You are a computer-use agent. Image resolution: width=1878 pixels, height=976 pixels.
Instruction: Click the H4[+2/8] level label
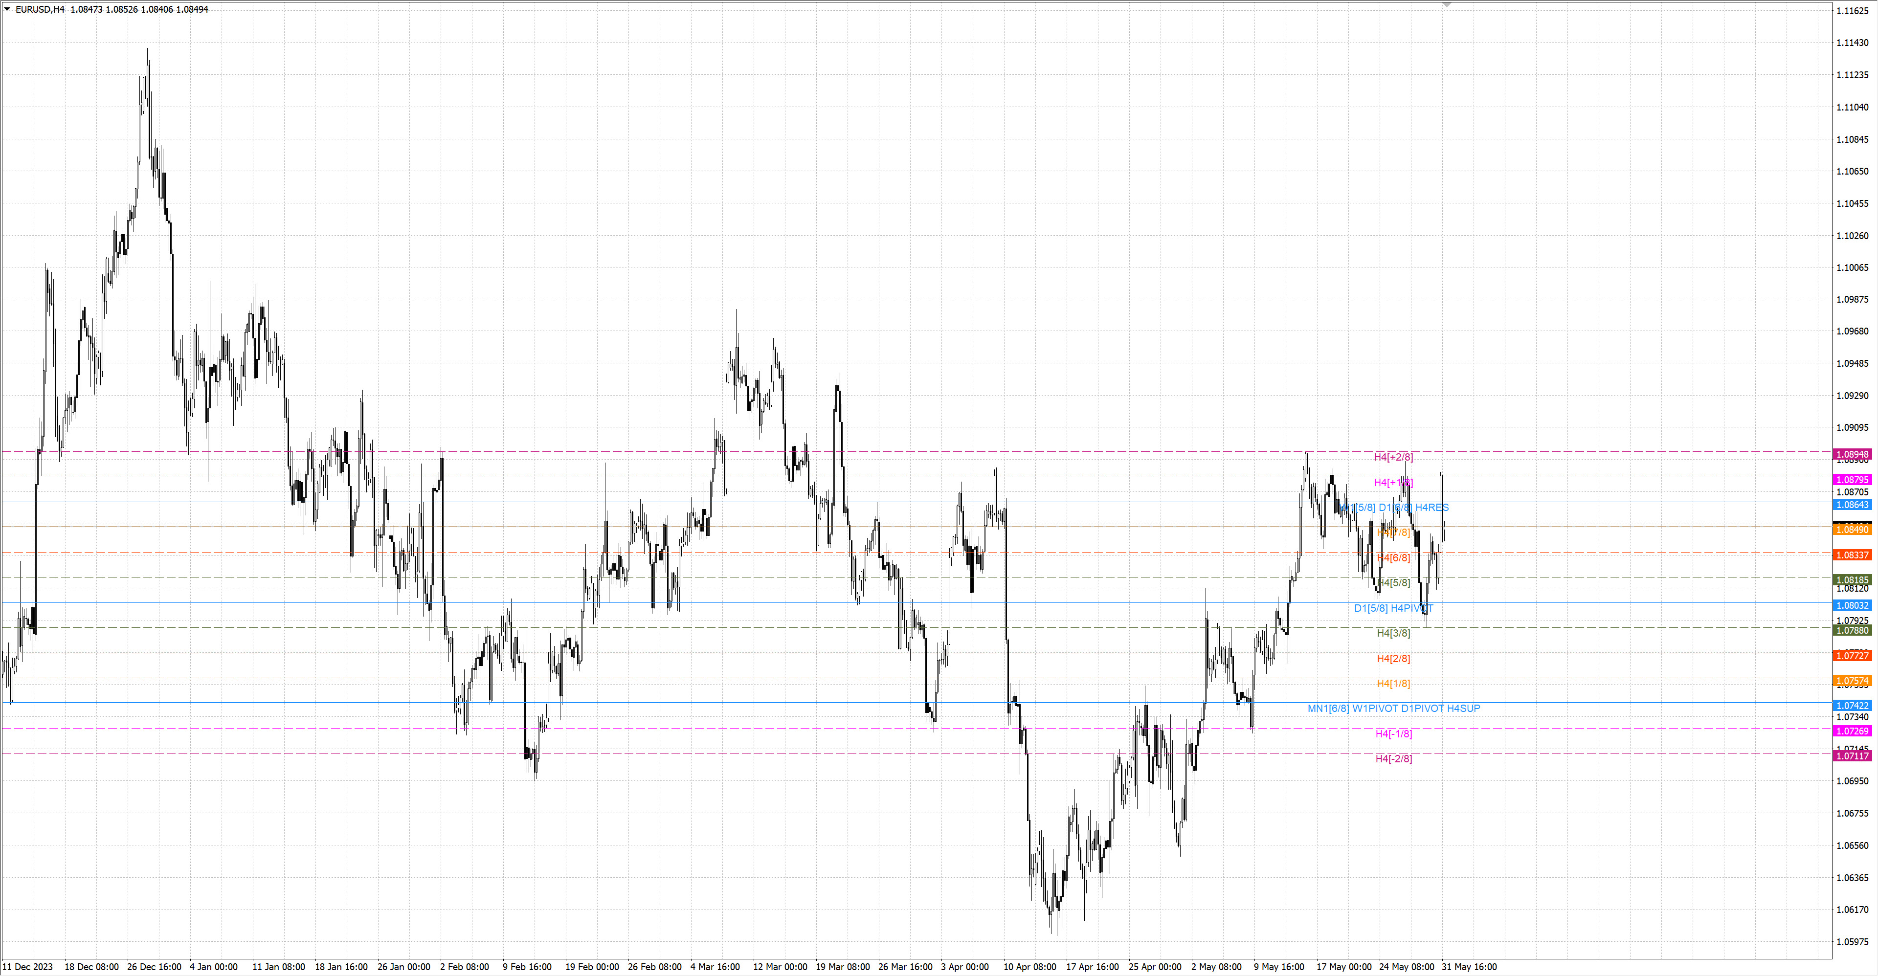(x=1393, y=458)
